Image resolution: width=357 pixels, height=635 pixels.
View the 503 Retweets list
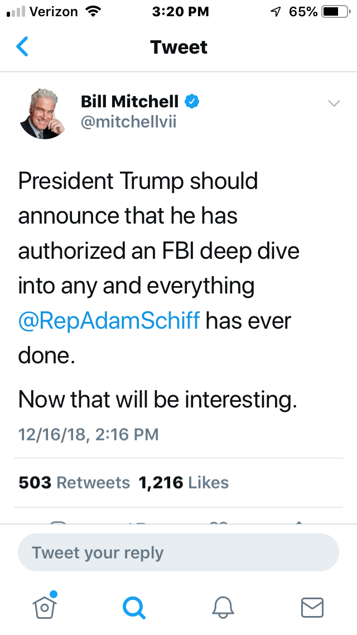point(74,482)
